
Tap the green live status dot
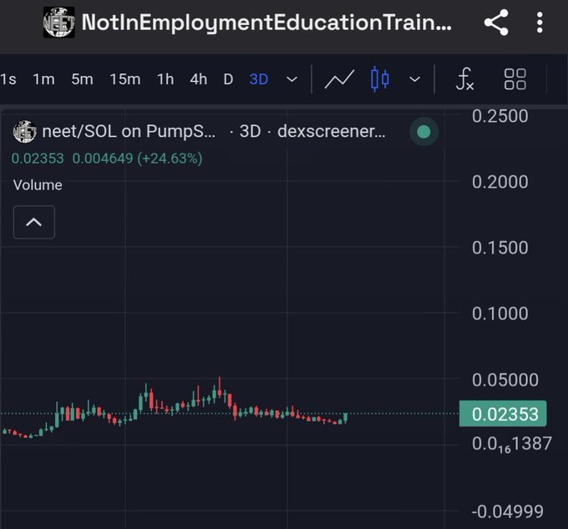coord(423,132)
